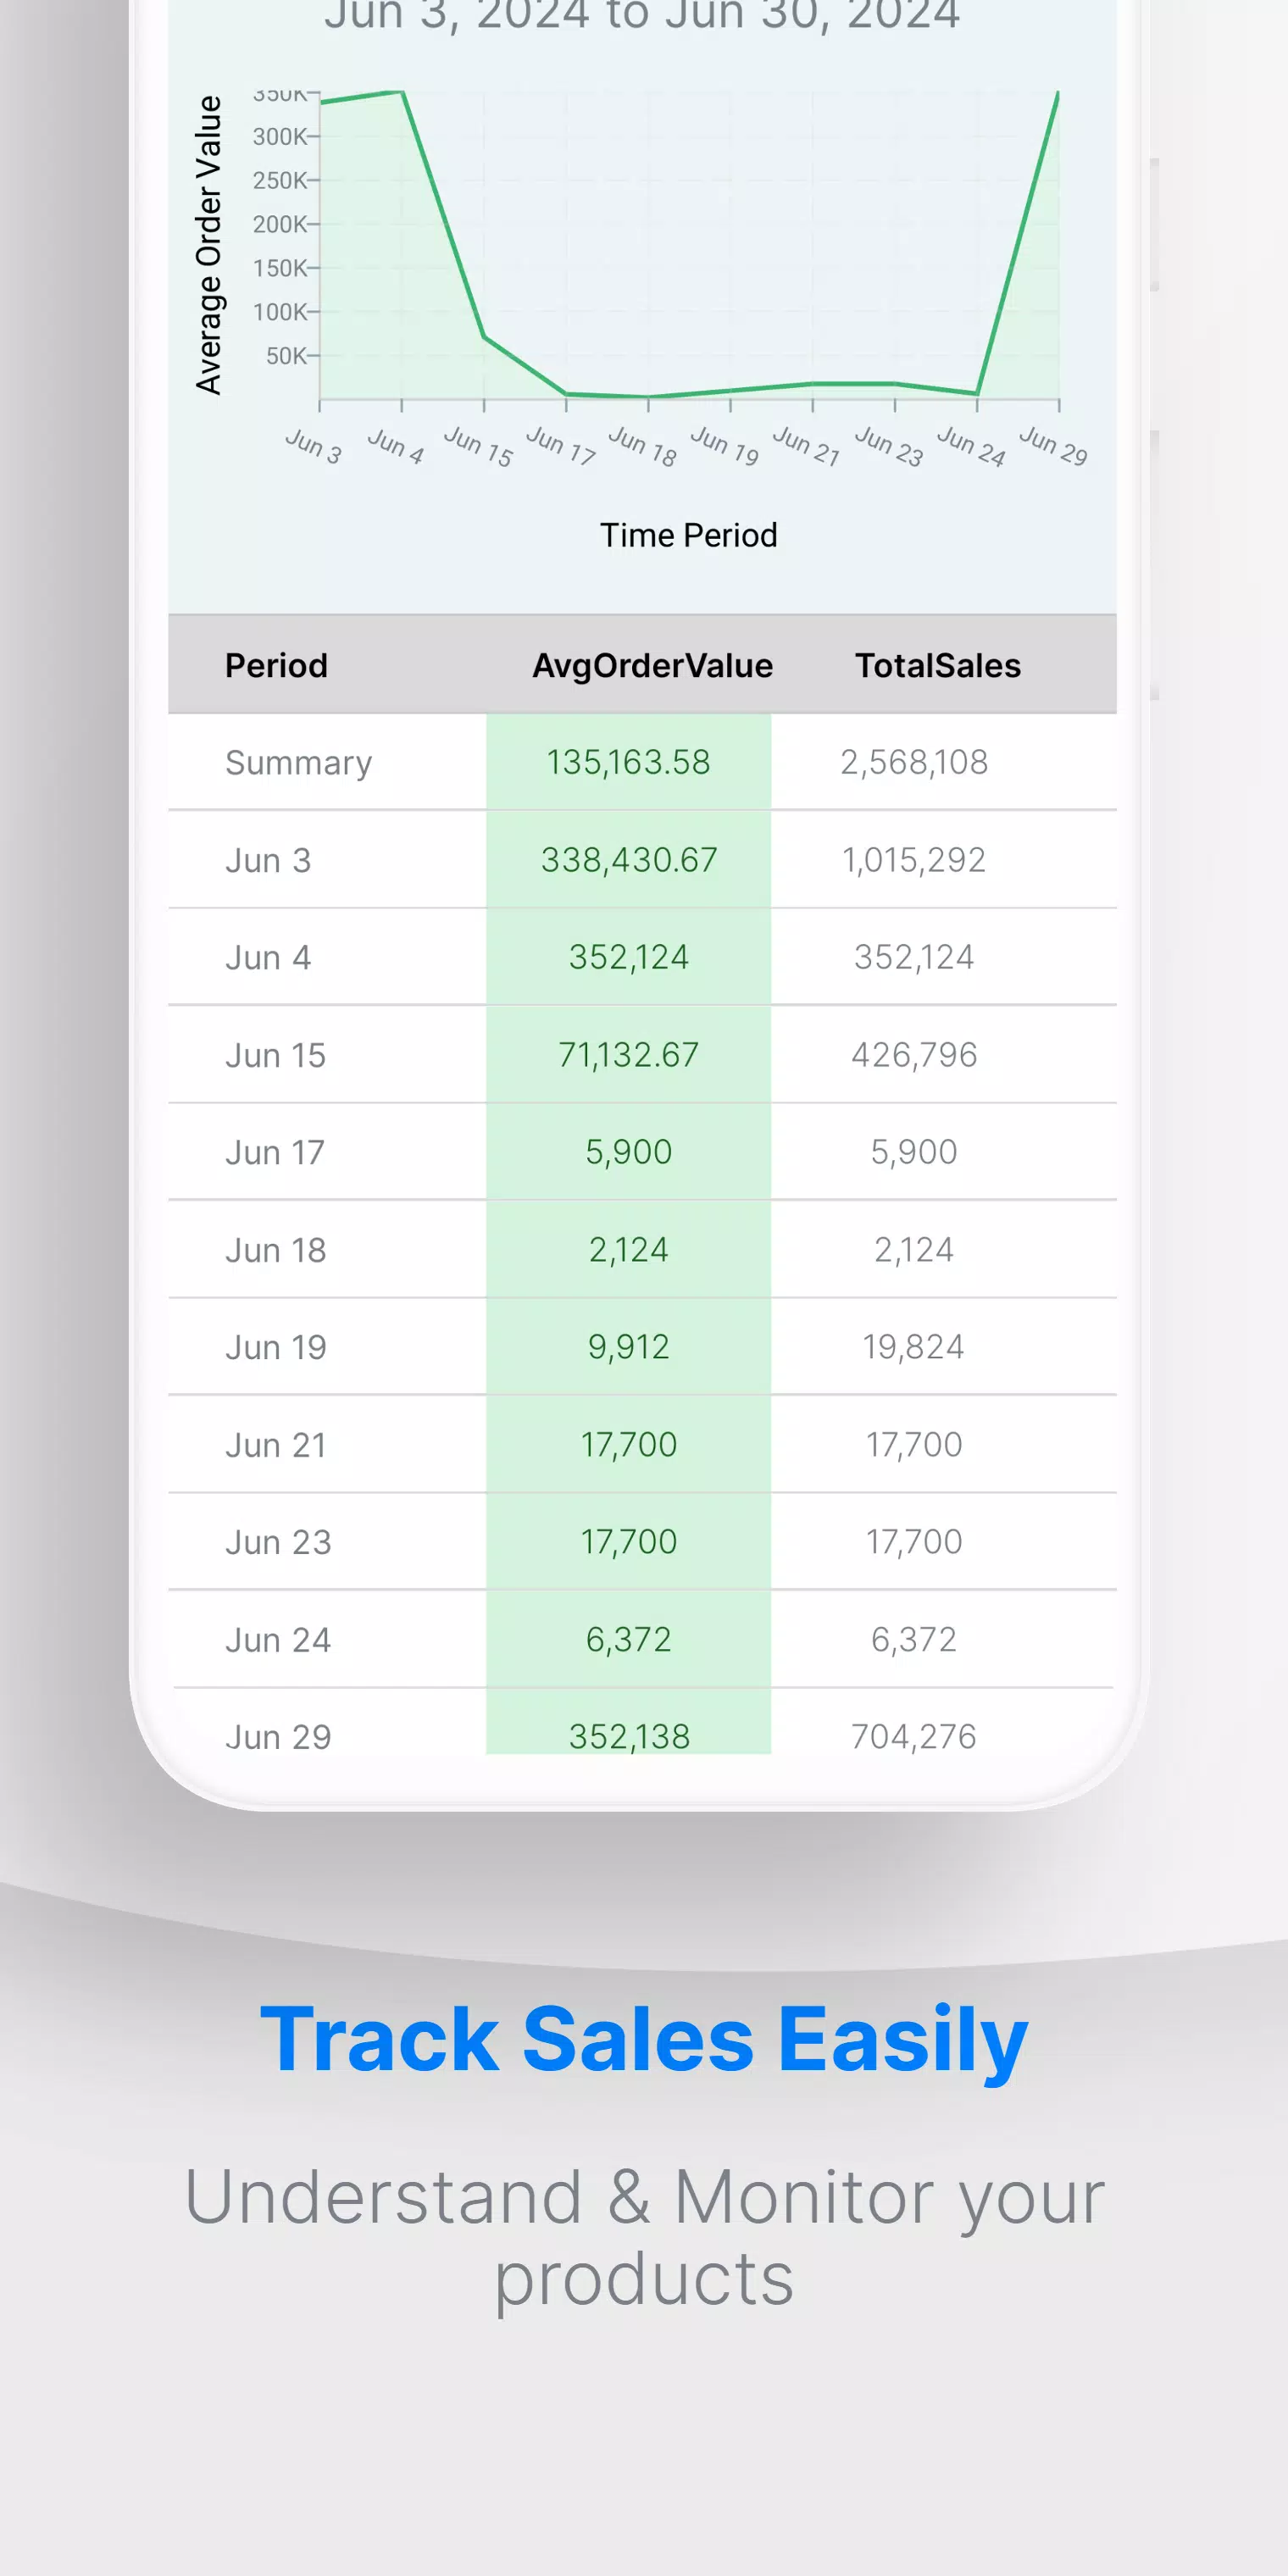Screen dimensions: 1288x2576
Task: Select the Jun 4 period row
Action: (x=642, y=957)
